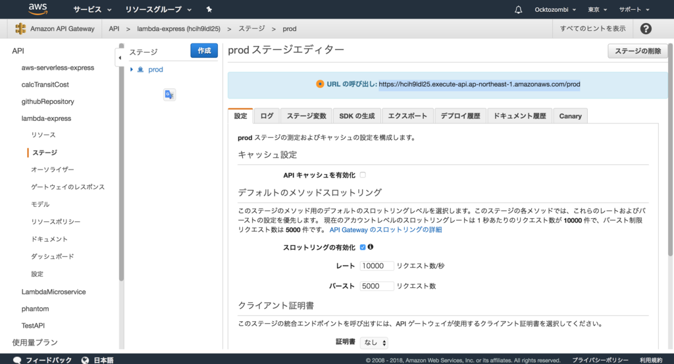Open the LambdaMicroservice API
674x364 pixels.
pos(54,292)
